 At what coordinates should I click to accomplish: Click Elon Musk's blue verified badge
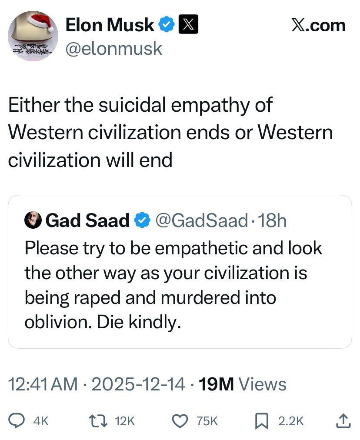click(166, 25)
